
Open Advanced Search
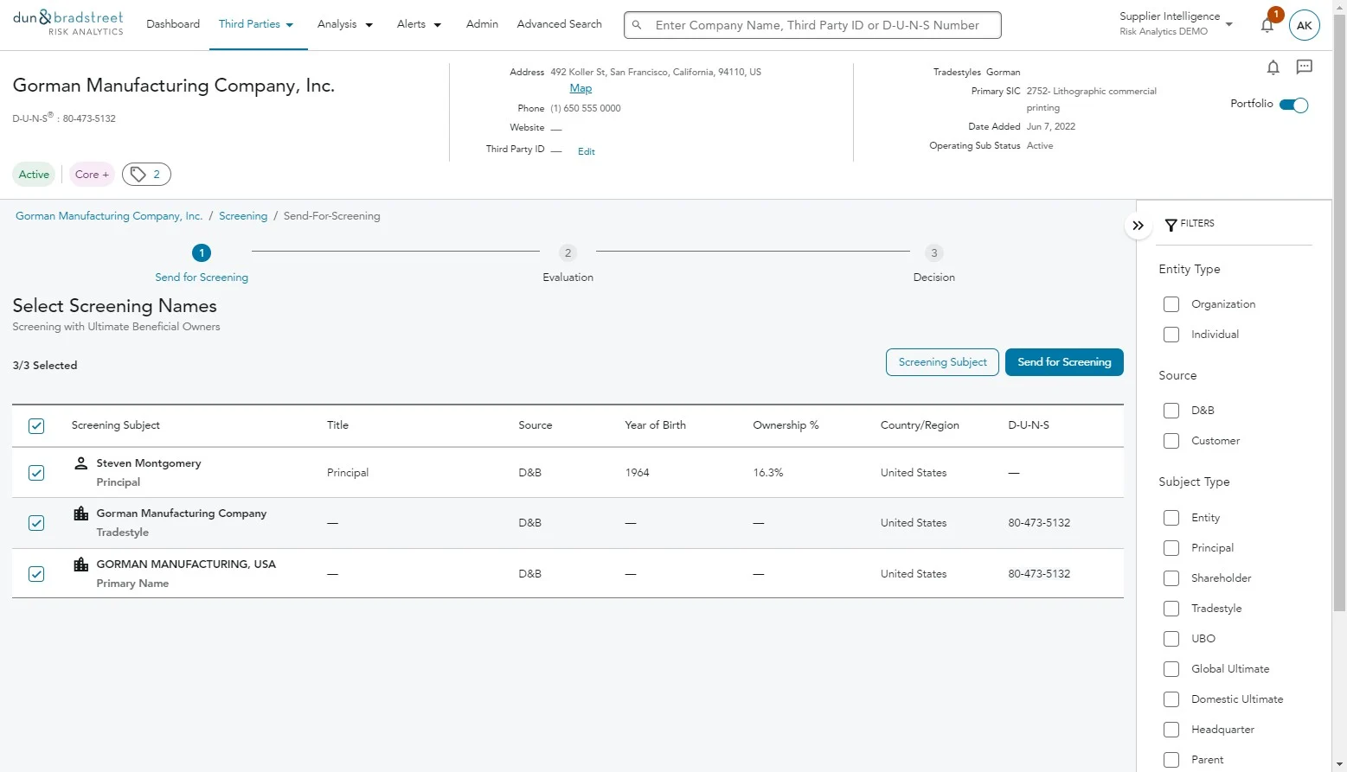pyautogui.click(x=559, y=24)
